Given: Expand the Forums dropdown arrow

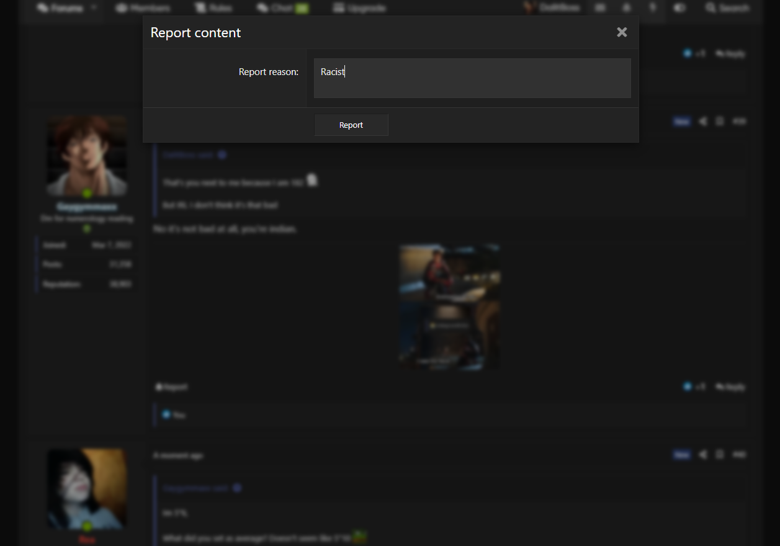Looking at the screenshot, I should (93, 7).
